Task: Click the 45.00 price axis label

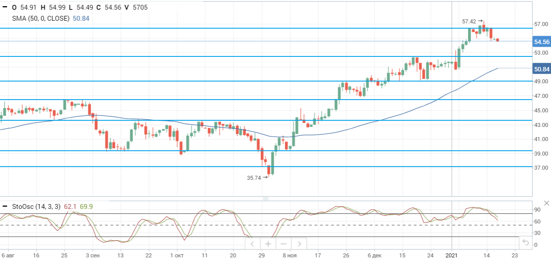Action: click(x=541, y=110)
